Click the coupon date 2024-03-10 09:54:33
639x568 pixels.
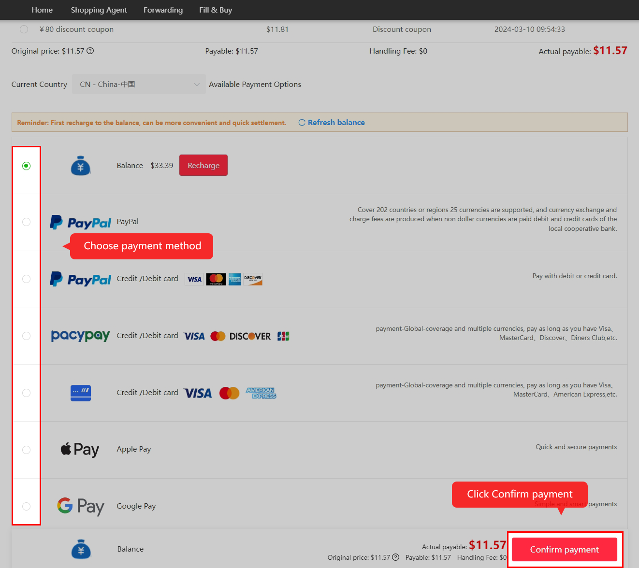click(530, 29)
